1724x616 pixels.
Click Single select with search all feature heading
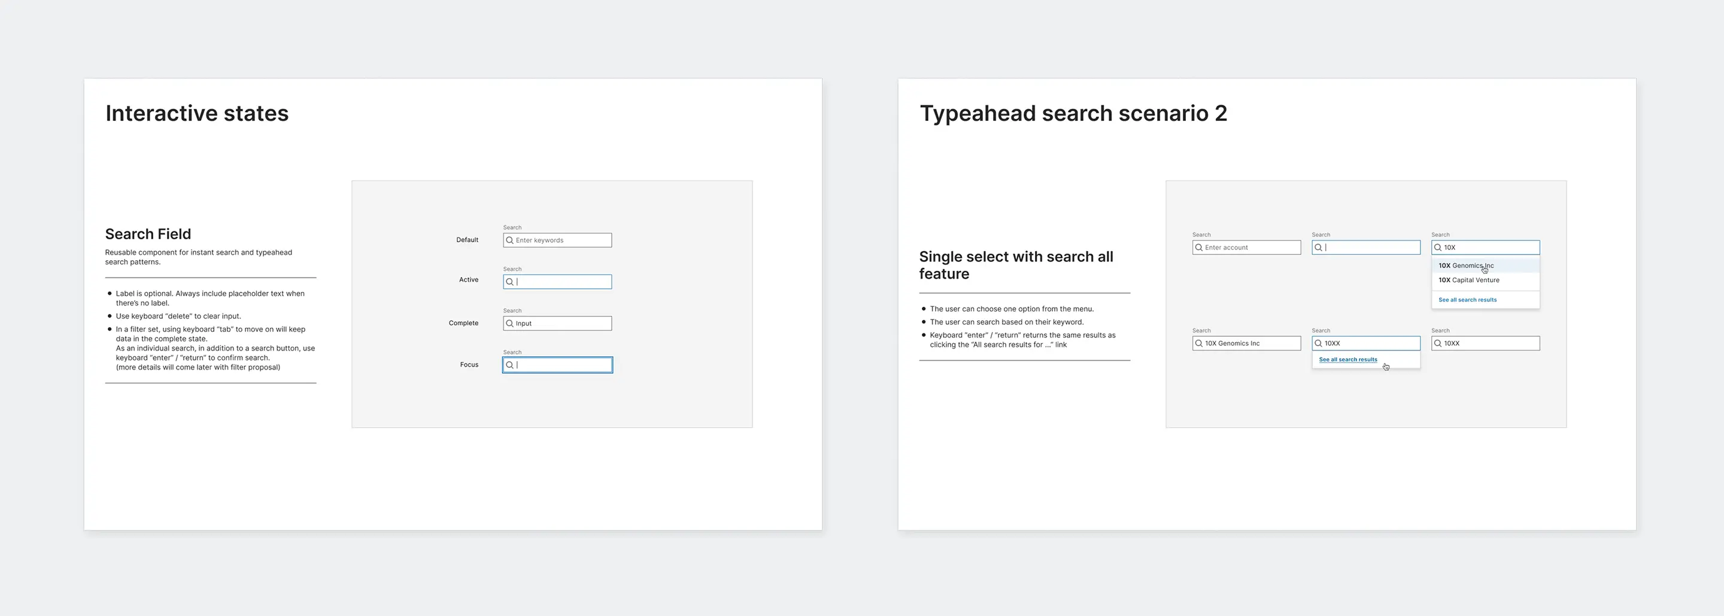[x=1016, y=265]
